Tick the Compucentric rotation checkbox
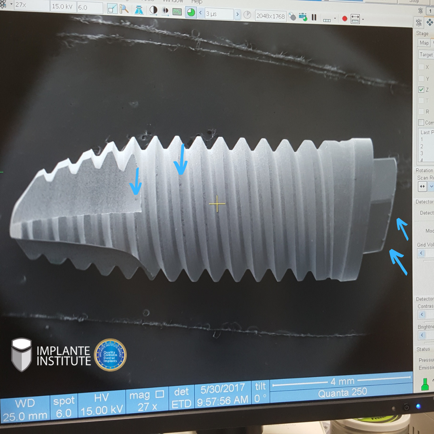The image size is (434, 434). pos(421,122)
